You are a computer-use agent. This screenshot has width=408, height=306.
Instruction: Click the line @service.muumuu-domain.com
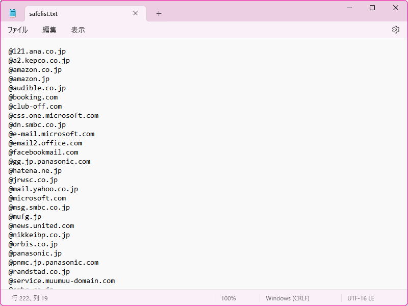pyautogui.click(x=61, y=281)
